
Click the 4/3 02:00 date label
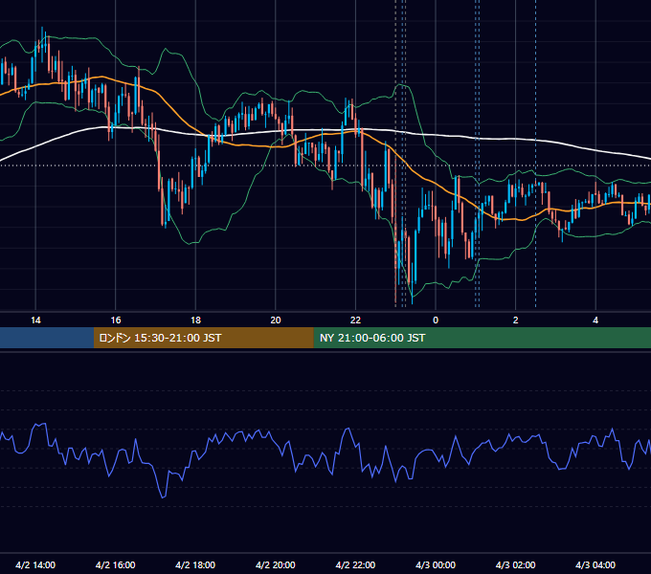[515, 564]
